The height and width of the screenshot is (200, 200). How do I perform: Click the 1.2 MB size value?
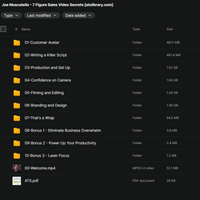tap(171, 155)
